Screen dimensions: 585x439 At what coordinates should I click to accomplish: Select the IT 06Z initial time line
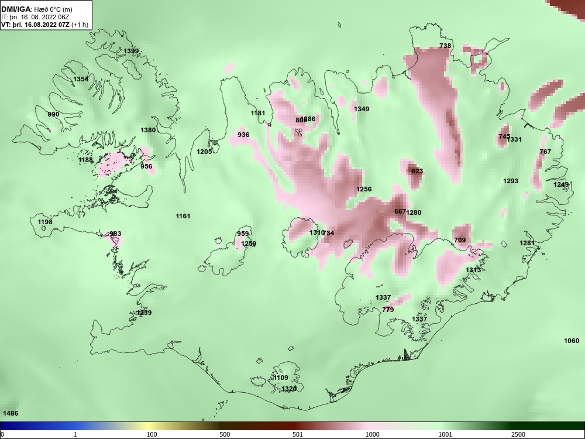point(35,17)
